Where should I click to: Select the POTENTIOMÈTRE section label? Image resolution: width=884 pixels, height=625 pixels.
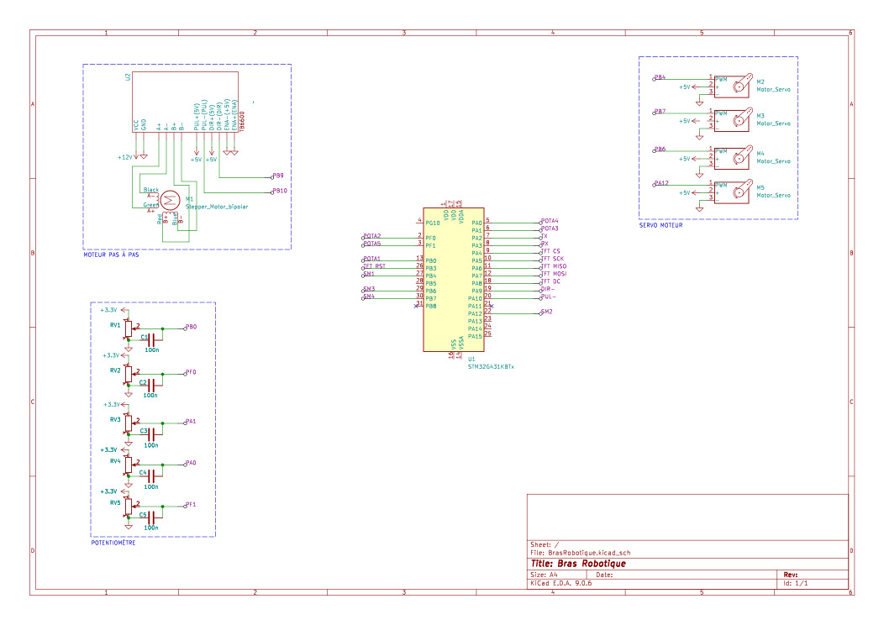pyautogui.click(x=113, y=543)
